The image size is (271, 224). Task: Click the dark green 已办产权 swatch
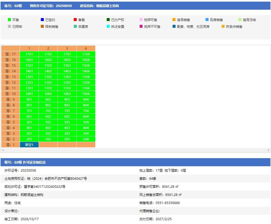(108, 19)
